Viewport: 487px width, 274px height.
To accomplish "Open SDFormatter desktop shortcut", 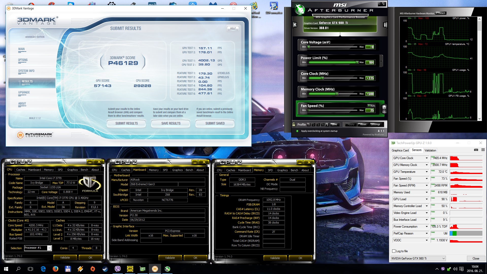I will click(x=274, y=8).
